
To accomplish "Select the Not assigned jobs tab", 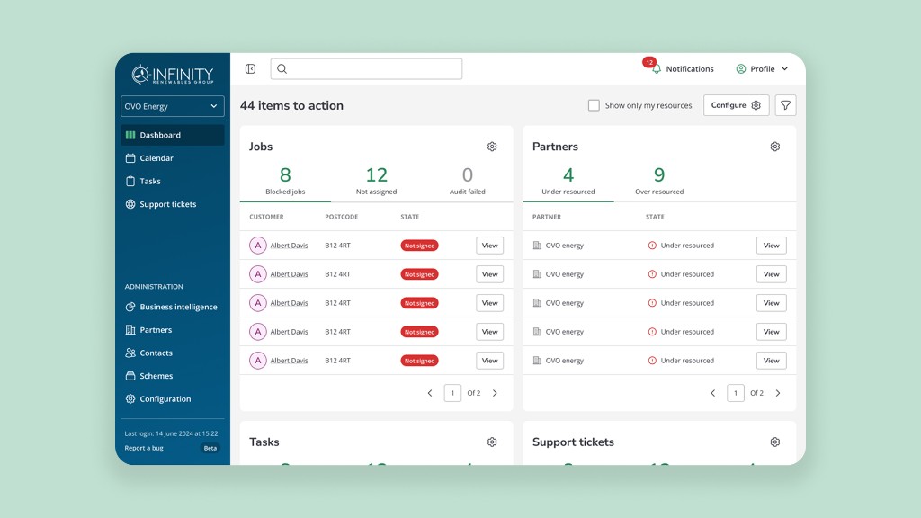I will coord(377,181).
